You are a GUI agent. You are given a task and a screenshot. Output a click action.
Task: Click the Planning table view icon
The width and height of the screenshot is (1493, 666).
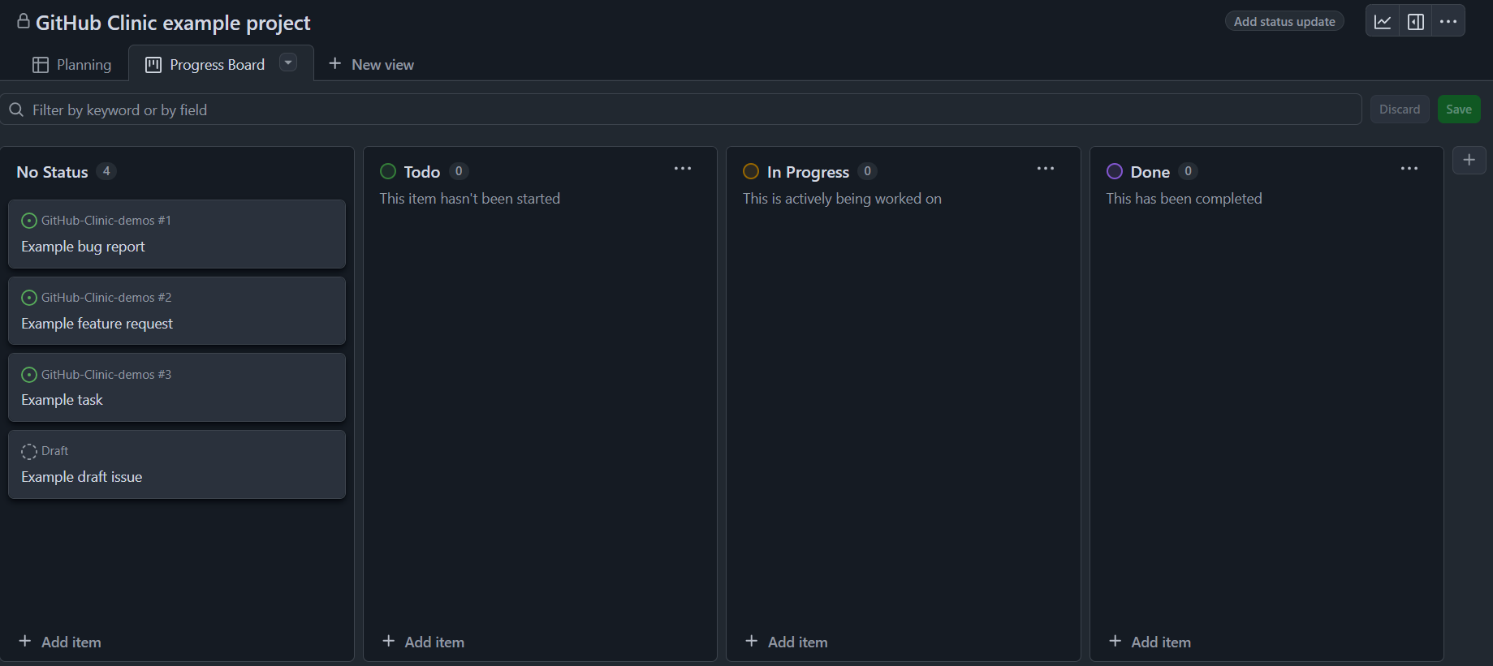tap(41, 65)
